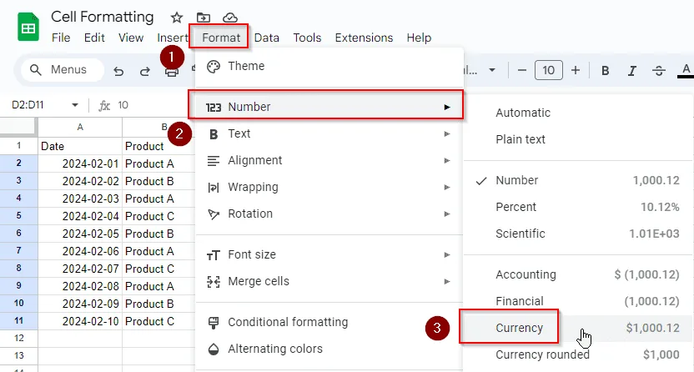Expand the Rotation submenu
Viewport: 694px width, 372px height.
point(329,214)
